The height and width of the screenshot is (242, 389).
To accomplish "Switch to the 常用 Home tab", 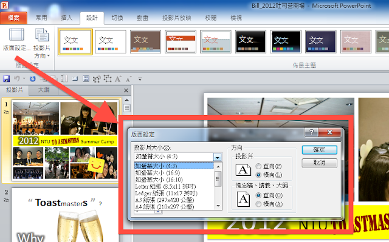I will pos(41,18).
